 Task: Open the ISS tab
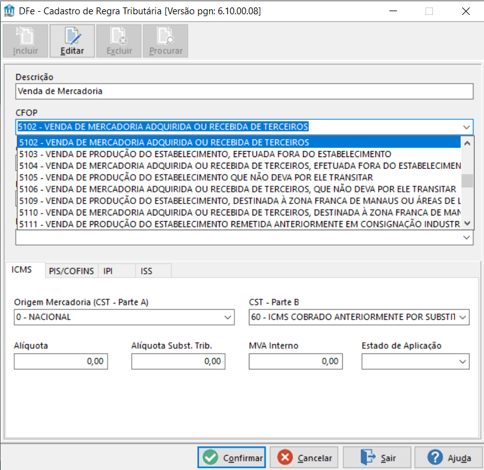tap(153, 271)
